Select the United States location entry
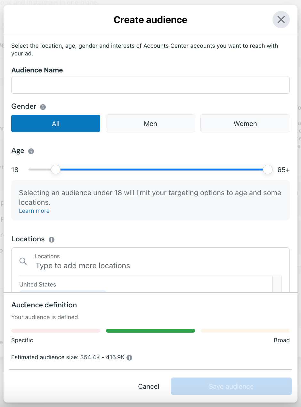The image size is (301, 407). 38,285
